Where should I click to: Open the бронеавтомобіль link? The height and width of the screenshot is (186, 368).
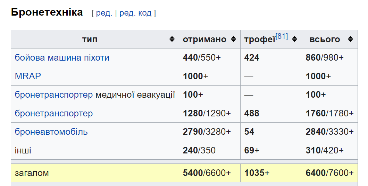tap(51, 132)
